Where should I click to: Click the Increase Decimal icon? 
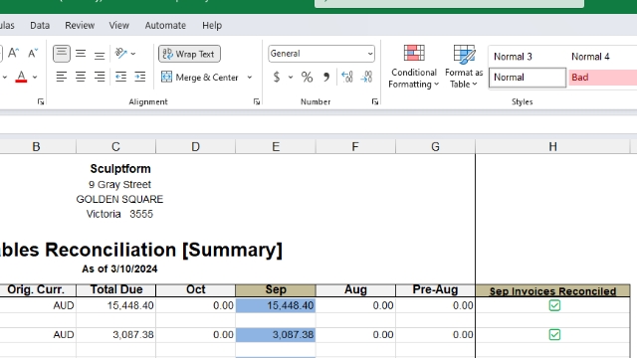pos(347,77)
